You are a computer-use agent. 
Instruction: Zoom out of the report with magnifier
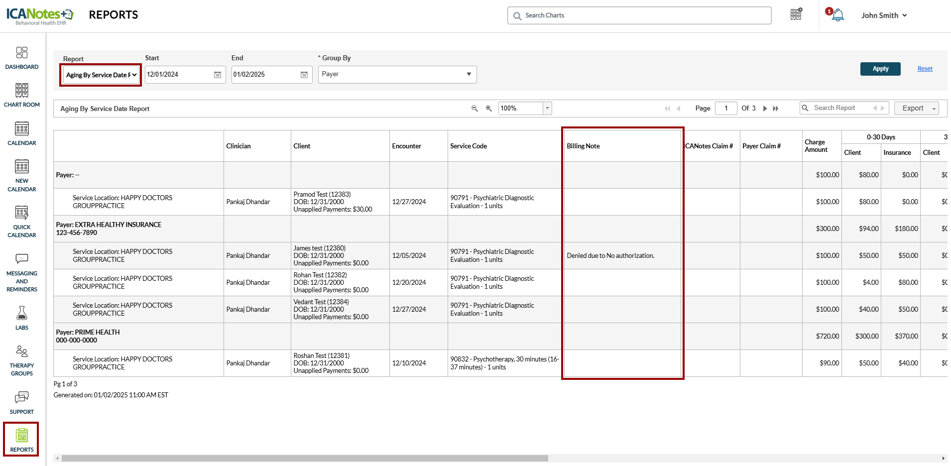pyautogui.click(x=475, y=109)
